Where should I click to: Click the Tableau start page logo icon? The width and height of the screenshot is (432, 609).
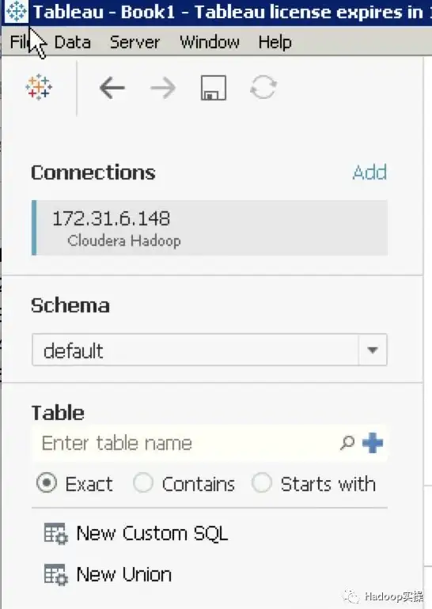[39, 87]
